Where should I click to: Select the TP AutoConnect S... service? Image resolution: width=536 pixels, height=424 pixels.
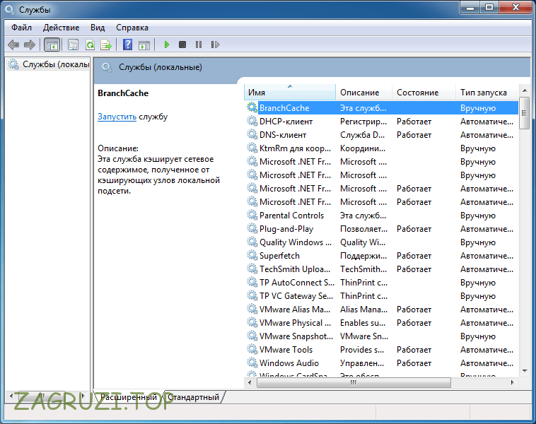click(381, 283)
